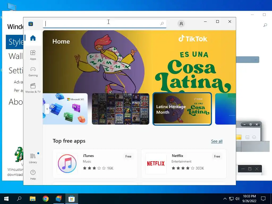
Task: Select Style tab in background Wincustomize window
Action: coord(15,42)
